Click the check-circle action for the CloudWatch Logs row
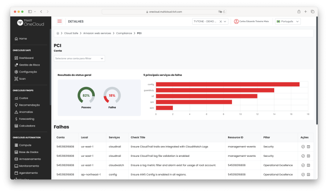Image resolution: width=328 pixels, height=193 pixels. point(303,146)
